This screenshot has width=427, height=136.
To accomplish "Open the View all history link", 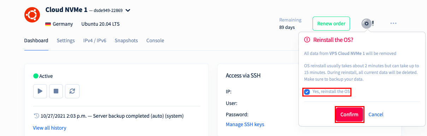I will tap(49, 128).
